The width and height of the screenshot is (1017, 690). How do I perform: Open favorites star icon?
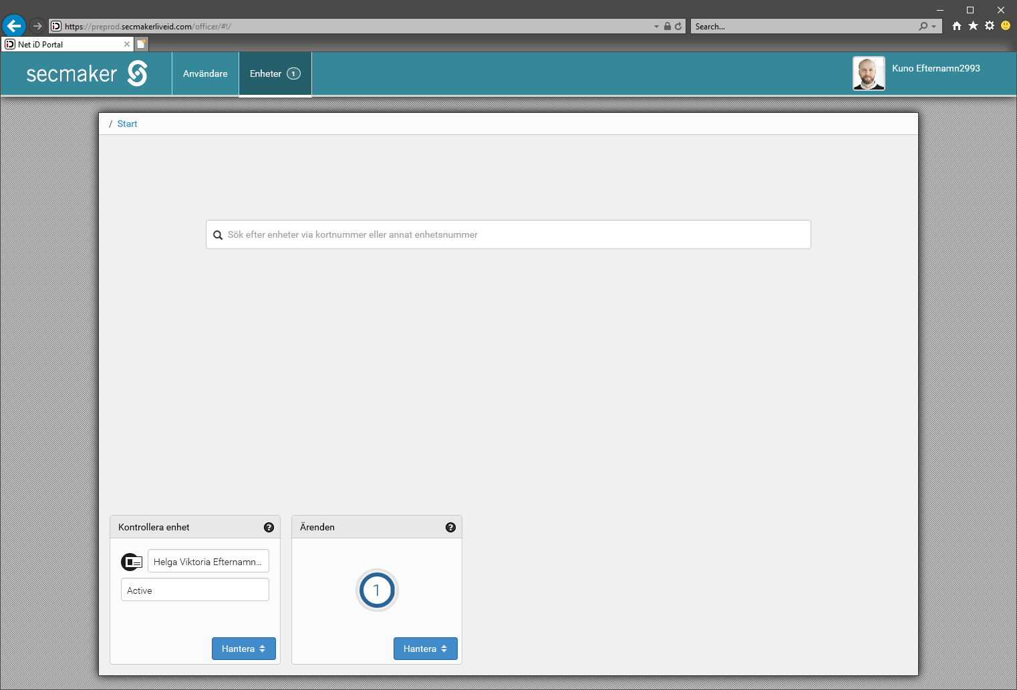(973, 26)
